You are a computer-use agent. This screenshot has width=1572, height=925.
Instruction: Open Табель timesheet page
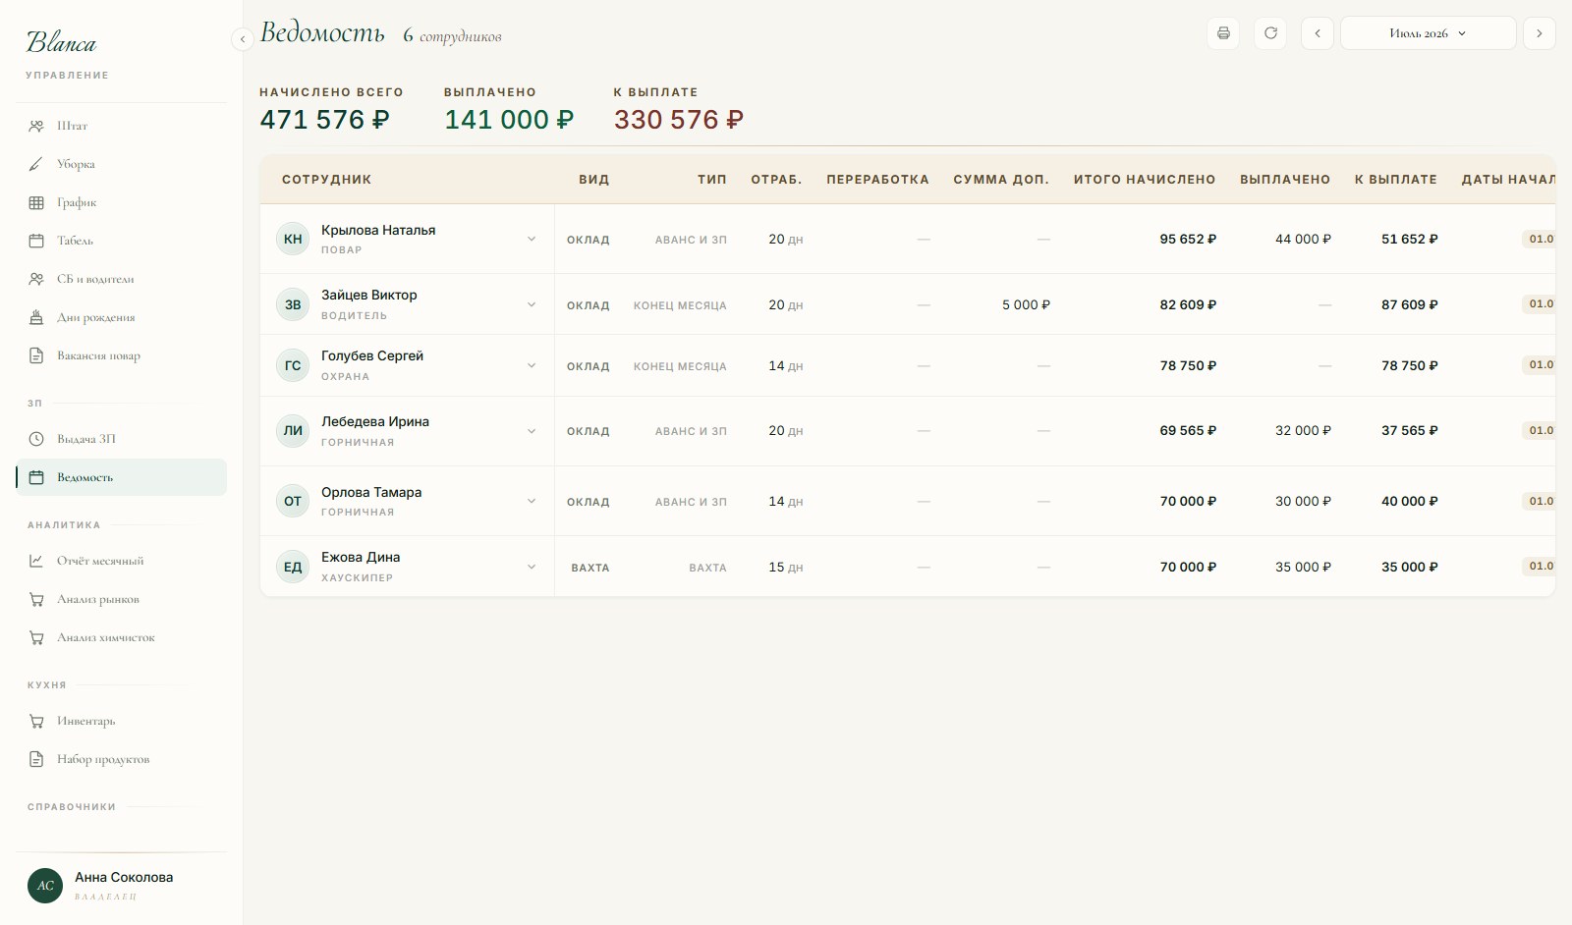[121, 241]
